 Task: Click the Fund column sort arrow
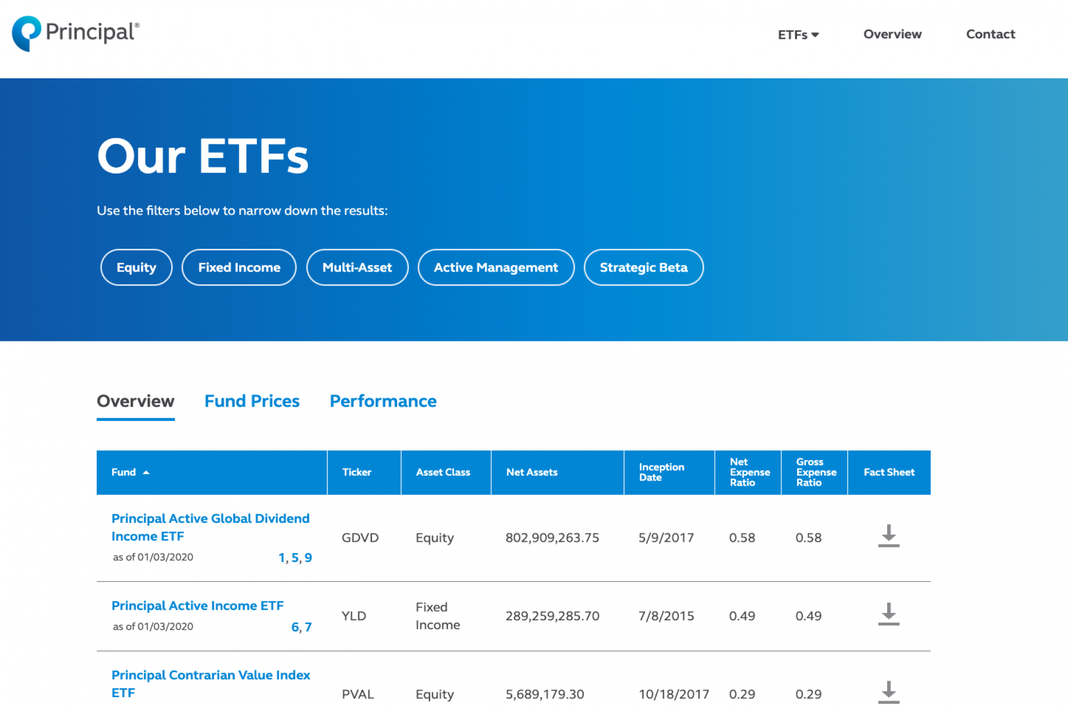(x=146, y=472)
